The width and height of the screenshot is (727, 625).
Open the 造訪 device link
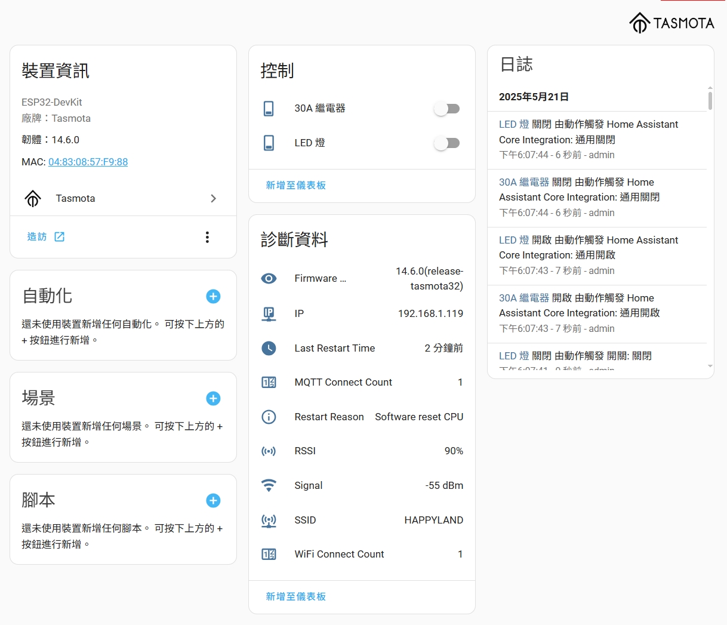pyautogui.click(x=46, y=237)
